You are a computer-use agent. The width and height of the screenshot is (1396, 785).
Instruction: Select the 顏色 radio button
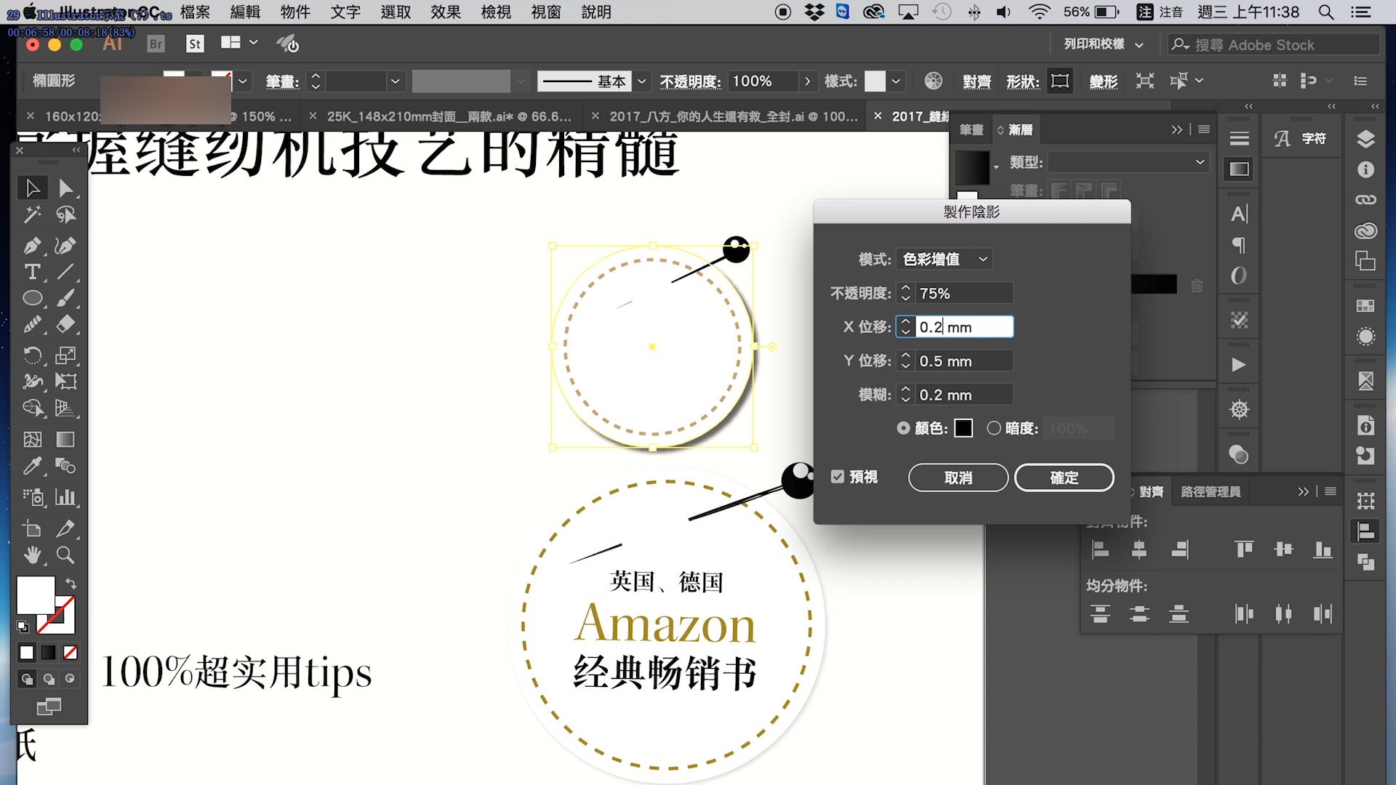903,428
